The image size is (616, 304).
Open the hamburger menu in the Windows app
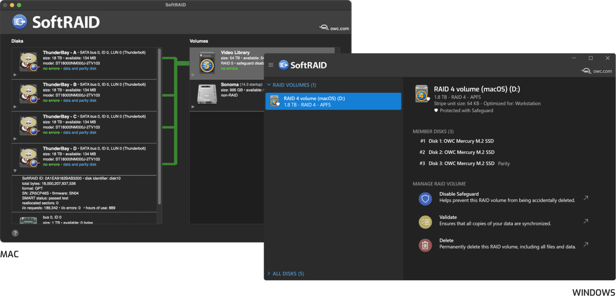coord(271,65)
